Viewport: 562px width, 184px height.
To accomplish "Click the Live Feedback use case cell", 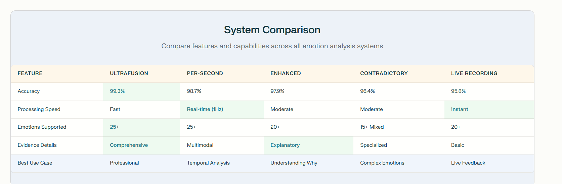I will (468, 163).
